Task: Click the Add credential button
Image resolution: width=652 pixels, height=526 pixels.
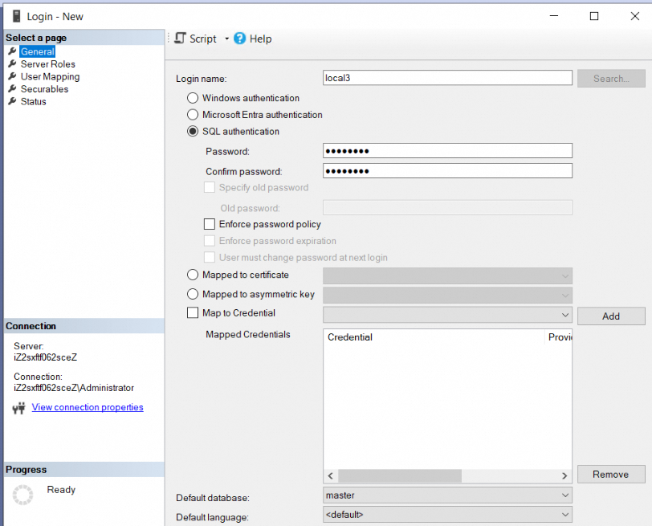Action: tap(610, 316)
